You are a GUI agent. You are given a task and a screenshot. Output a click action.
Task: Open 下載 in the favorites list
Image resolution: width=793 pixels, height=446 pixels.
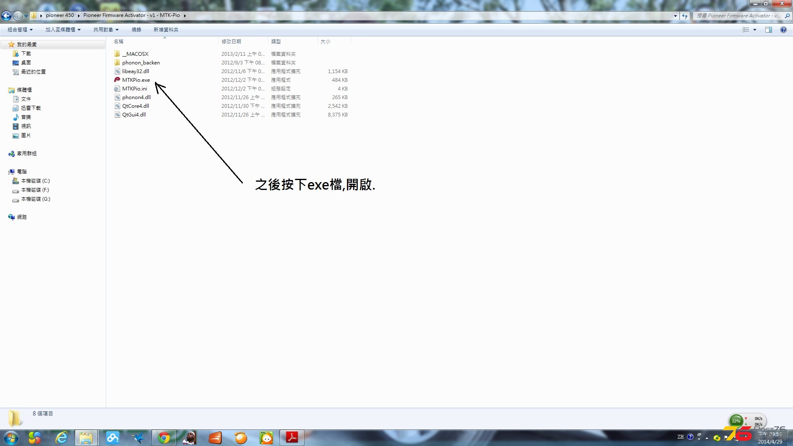pyautogui.click(x=26, y=54)
